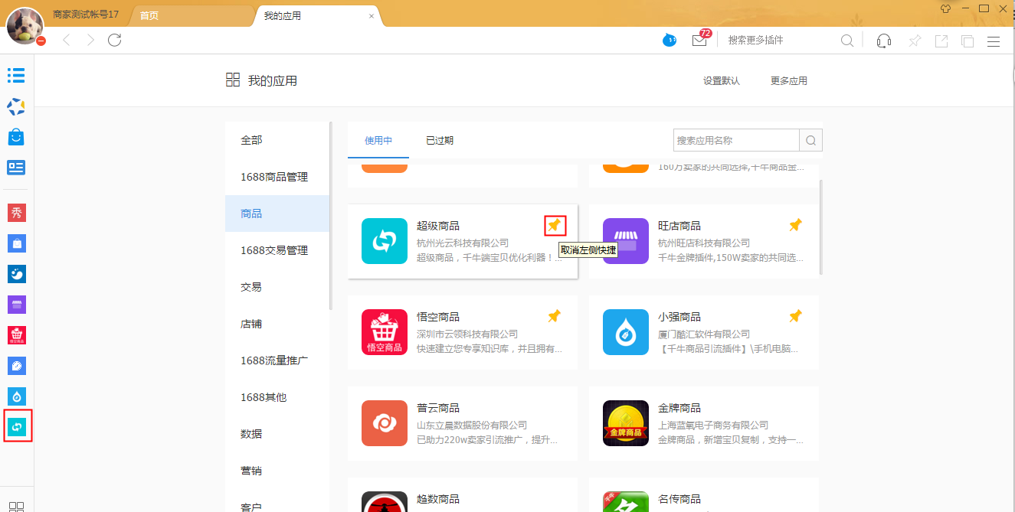Select the 1688交易管理 category
1015x512 pixels.
(277, 250)
